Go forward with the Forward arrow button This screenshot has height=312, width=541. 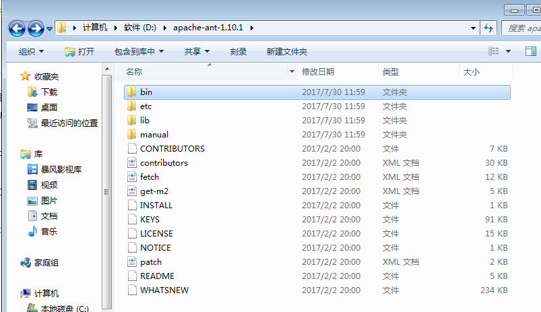[36, 28]
